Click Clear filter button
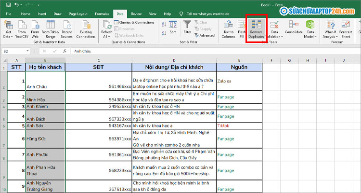The height and width of the screenshot is (193, 361). click(x=201, y=22)
